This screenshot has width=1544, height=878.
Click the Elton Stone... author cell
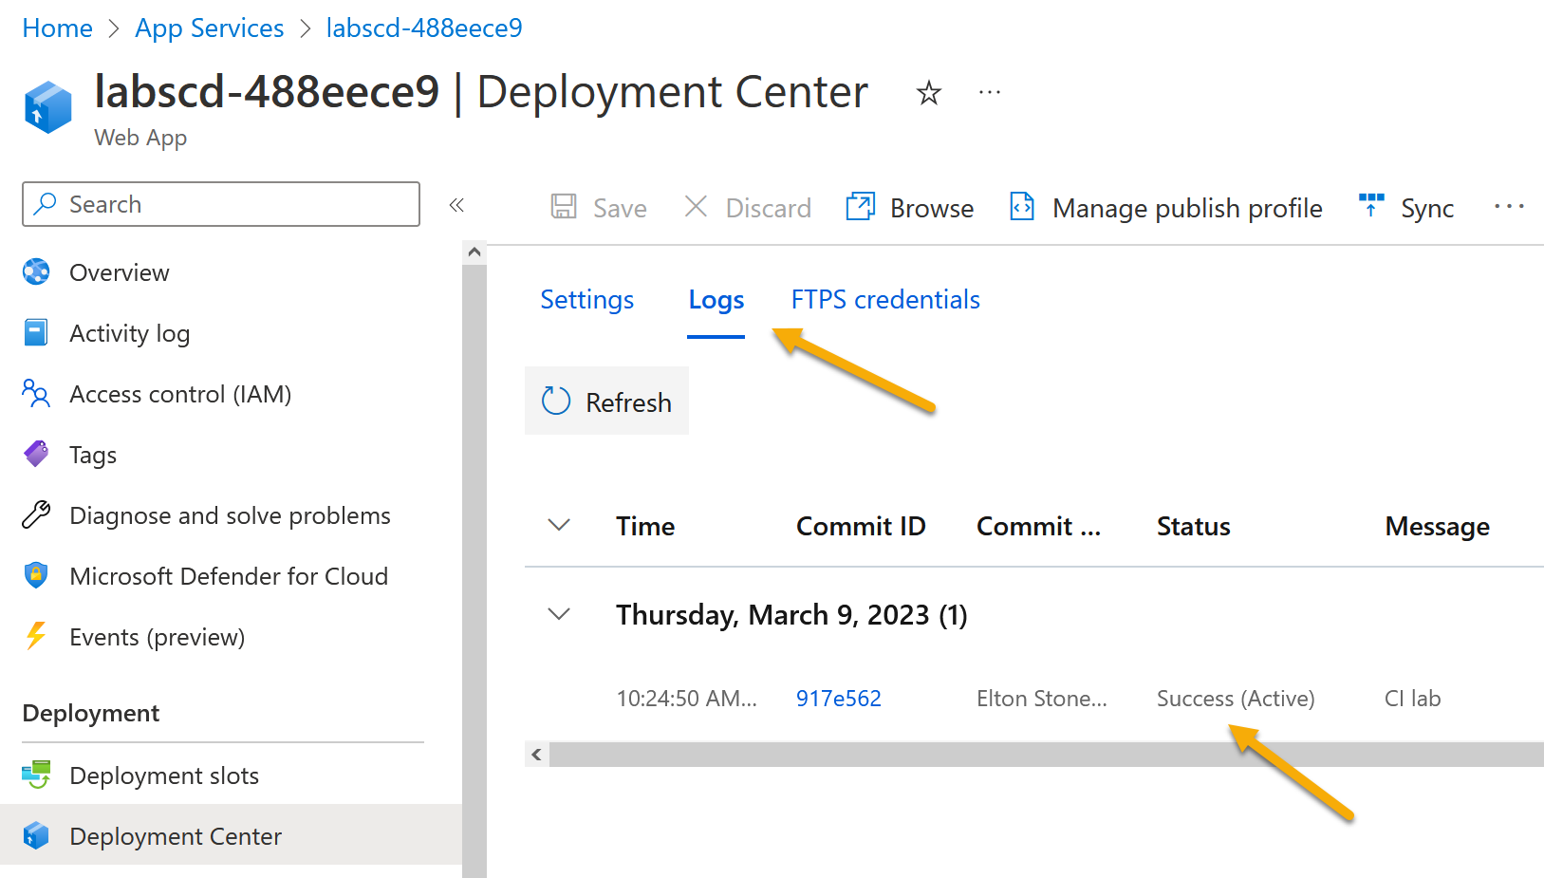pos(1042,699)
